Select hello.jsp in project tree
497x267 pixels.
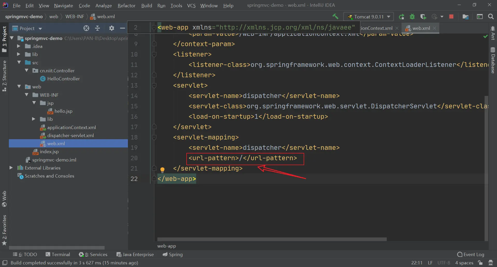[63, 111]
